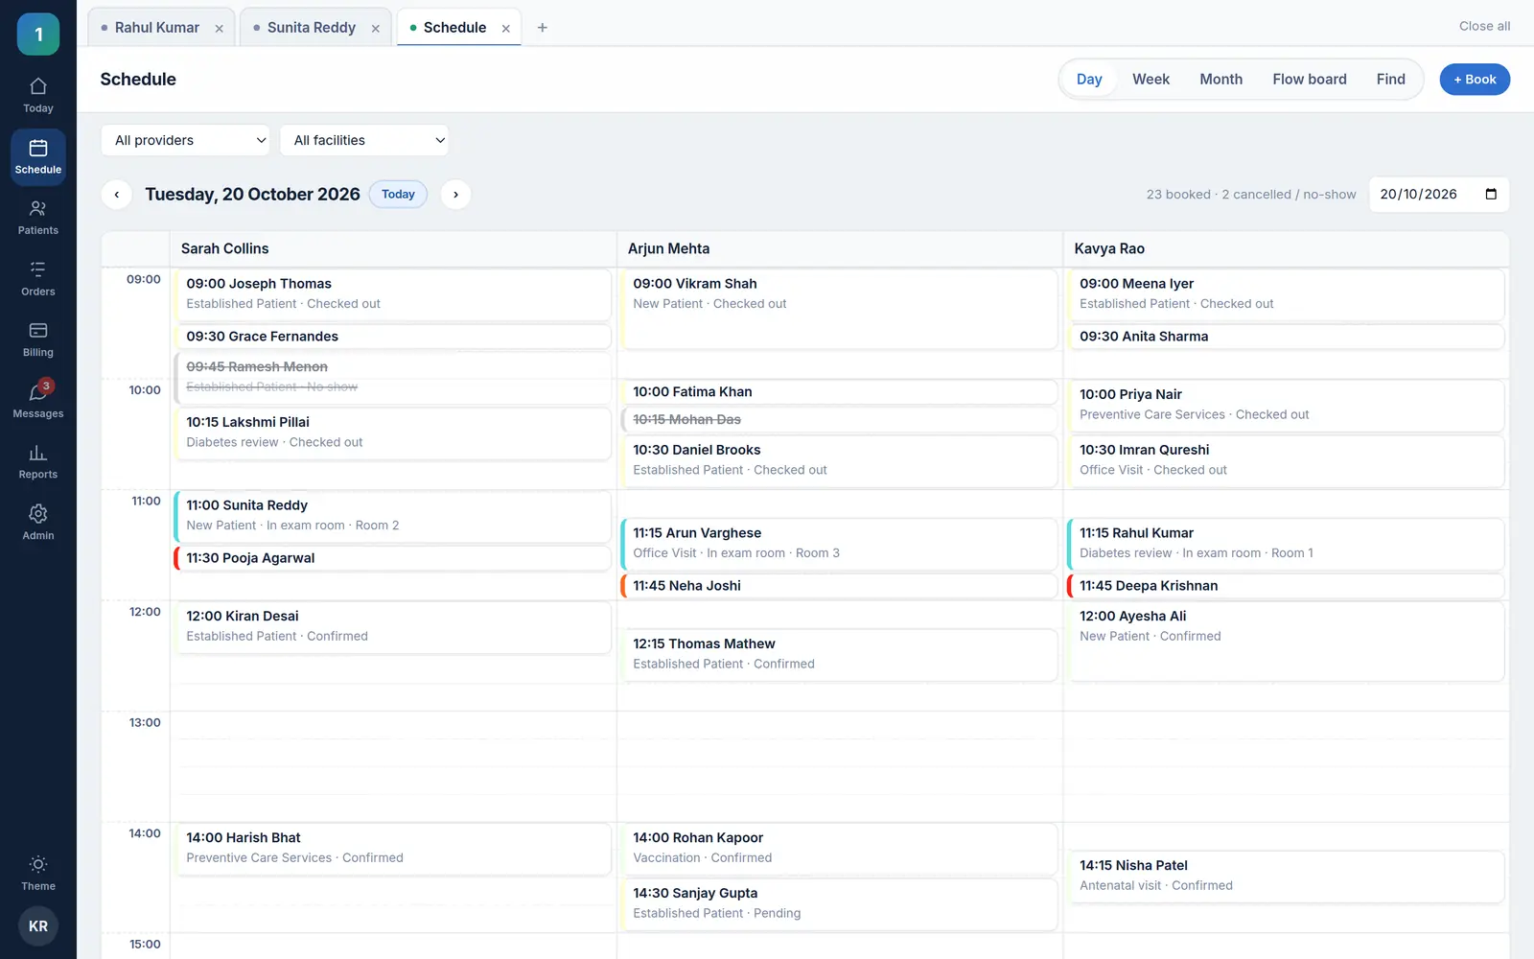Image resolution: width=1534 pixels, height=959 pixels.
Task: Open 12:00 Kiran Desai appointment
Action: (x=392, y=627)
